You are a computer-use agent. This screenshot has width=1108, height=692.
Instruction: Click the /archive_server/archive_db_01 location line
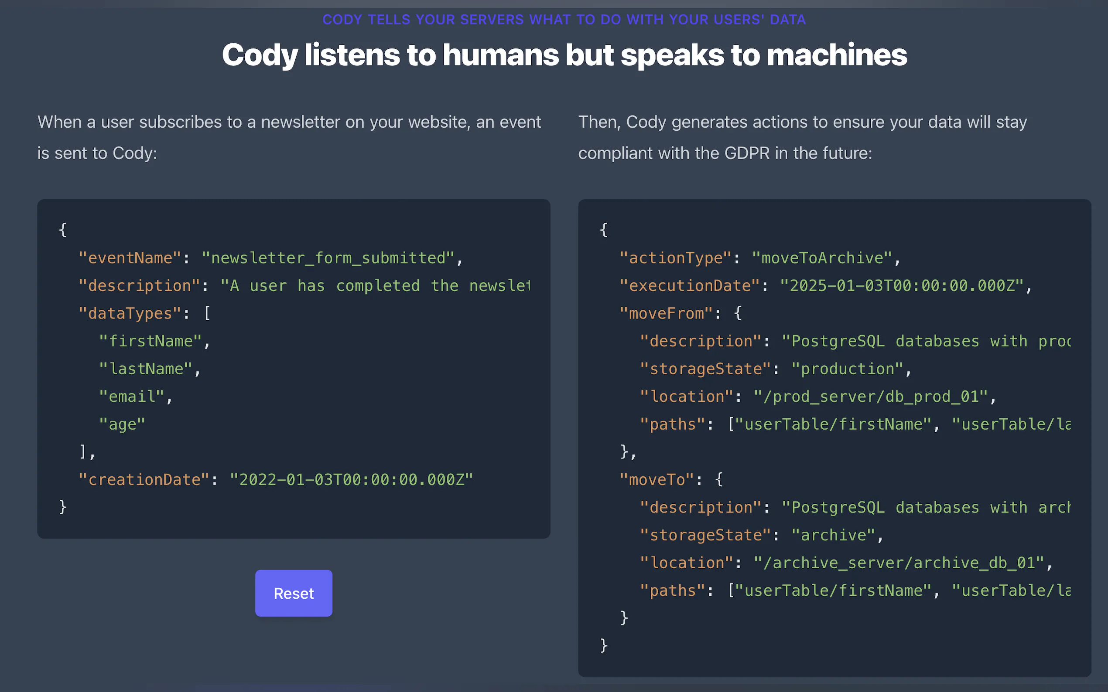pos(845,563)
